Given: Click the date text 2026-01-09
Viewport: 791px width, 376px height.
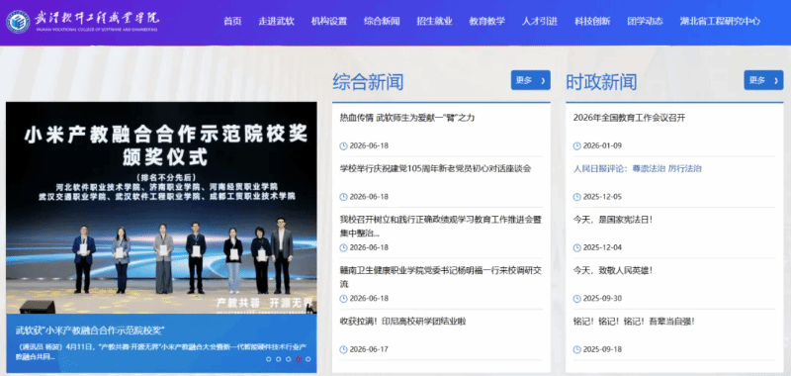Looking at the screenshot, I should [x=602, y=145].
